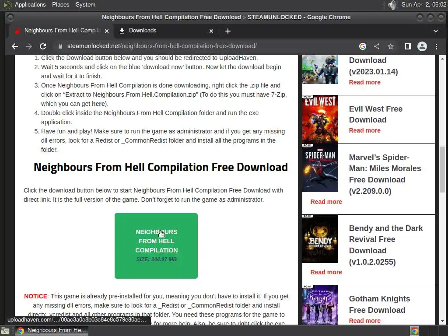Viewport: 448px width, 336px height.
Task: Open the Chrome three-dot menu
Action: point(436,46)
